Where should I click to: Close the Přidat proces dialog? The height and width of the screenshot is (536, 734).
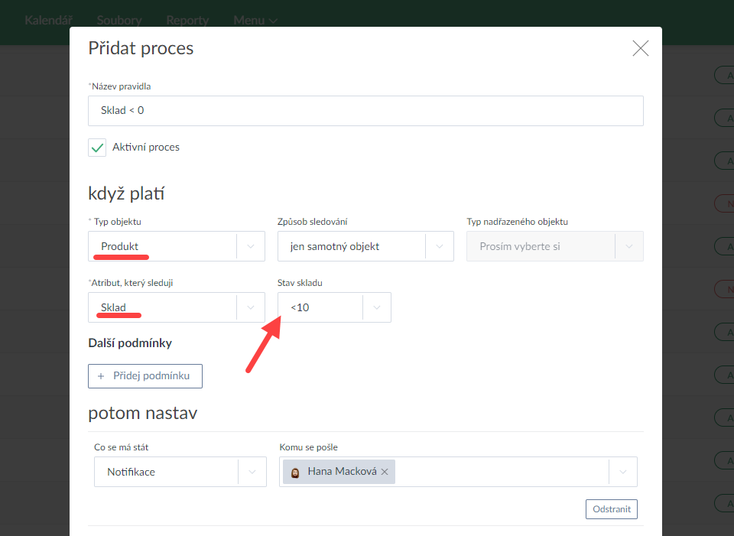coord(640,49)
